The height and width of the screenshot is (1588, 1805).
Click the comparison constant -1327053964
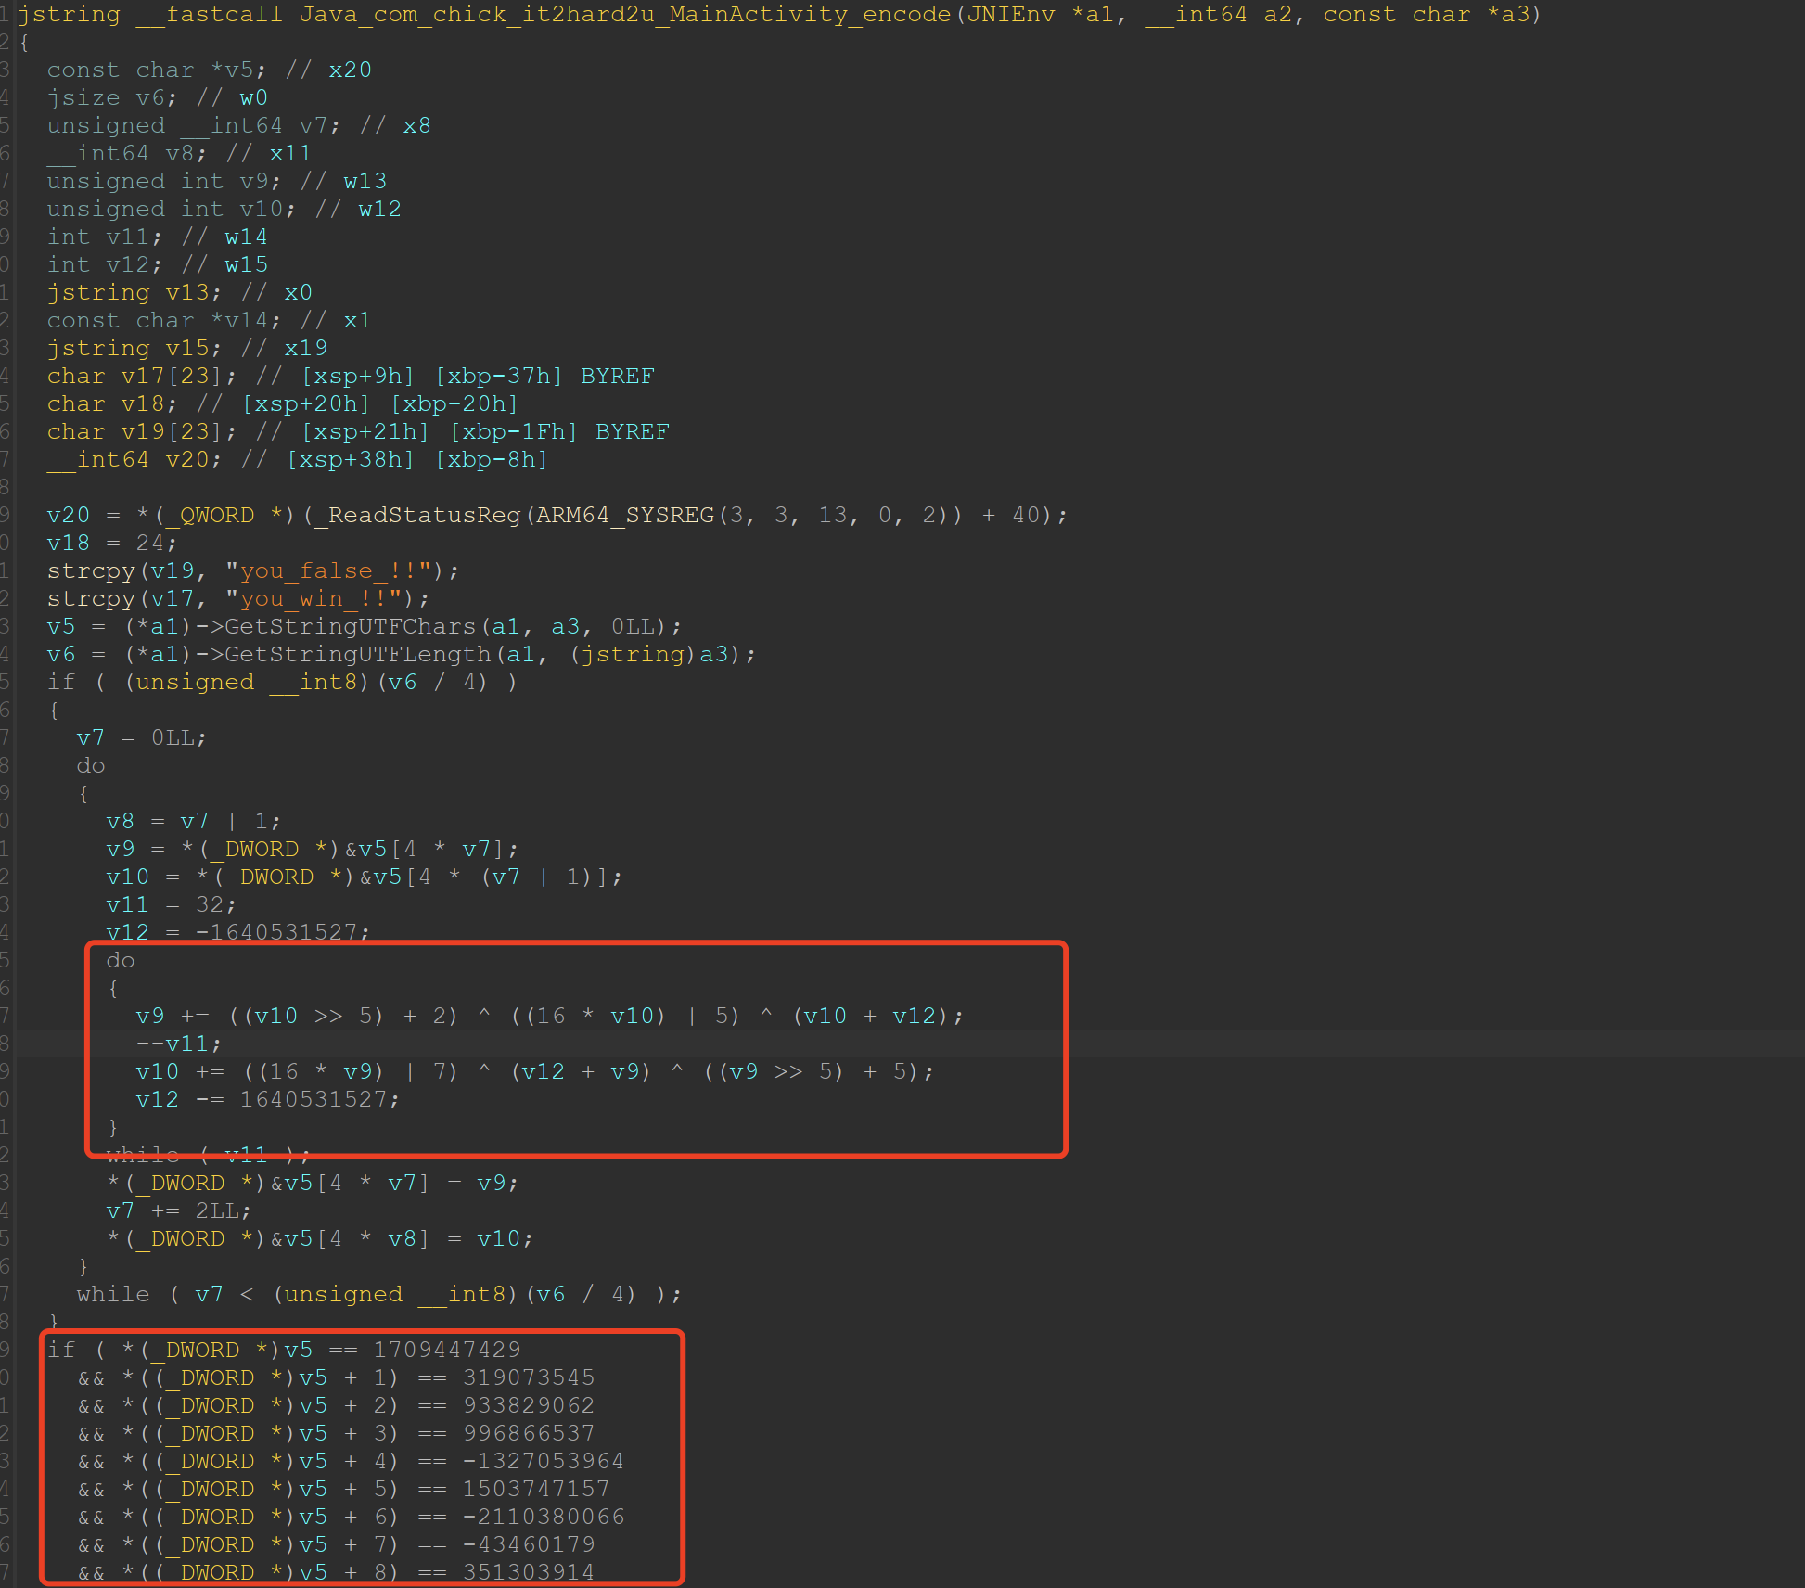(x=544, y=1462)
